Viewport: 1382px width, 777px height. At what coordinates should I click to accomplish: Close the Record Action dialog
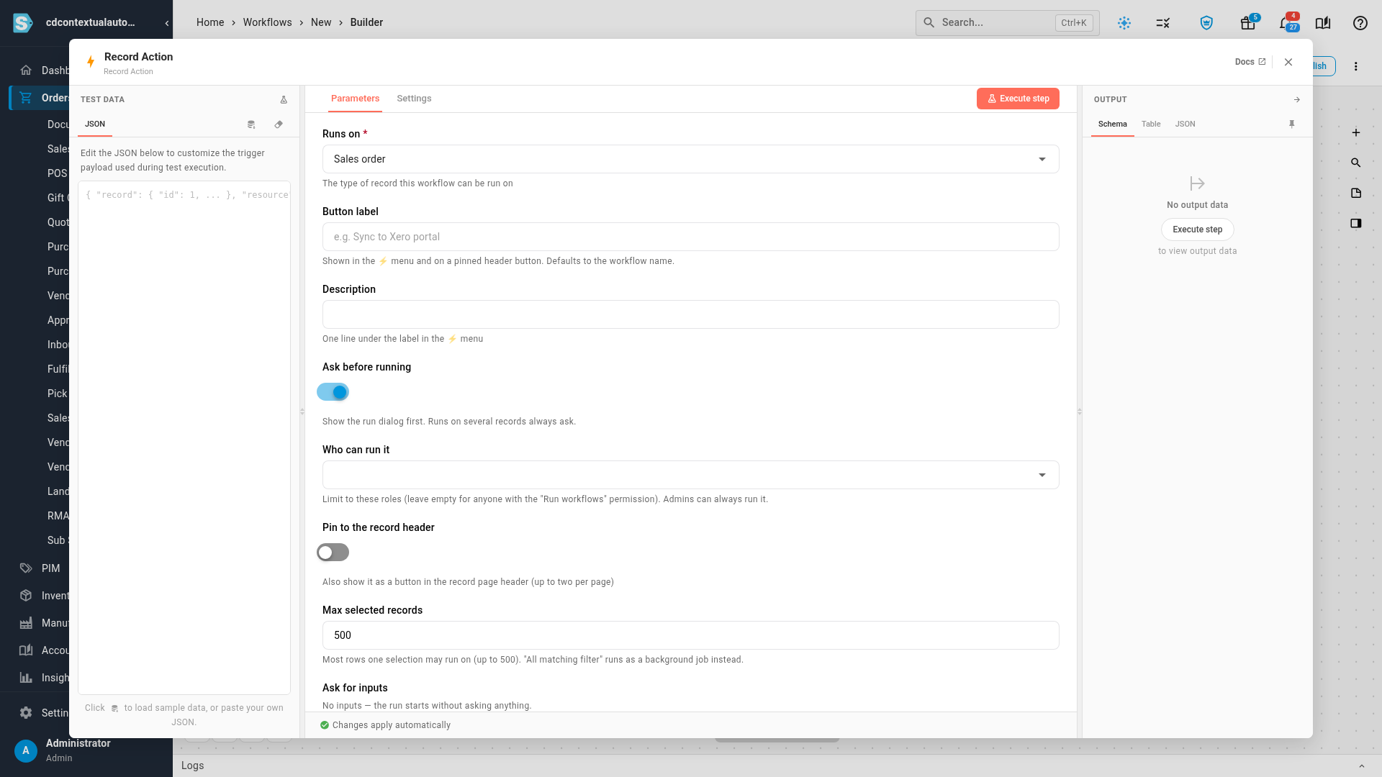pos(1288,63)
